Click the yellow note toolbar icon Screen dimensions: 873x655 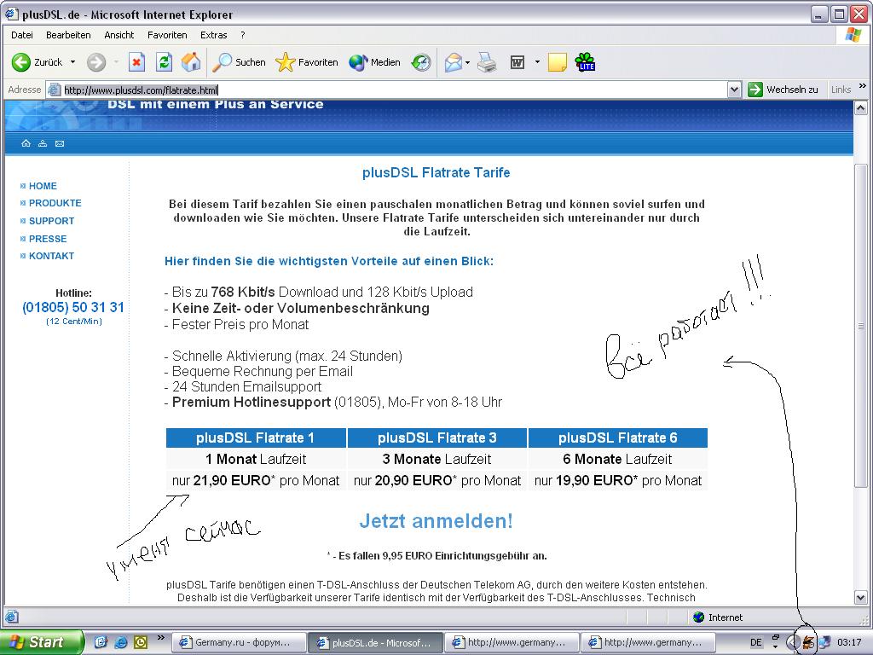pos(558,62)
